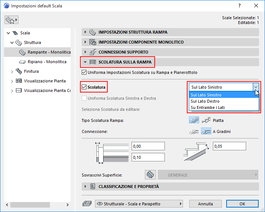This screenshot has height=212, width=265.
Task: Click the OK button
Action: click(242, 204)
